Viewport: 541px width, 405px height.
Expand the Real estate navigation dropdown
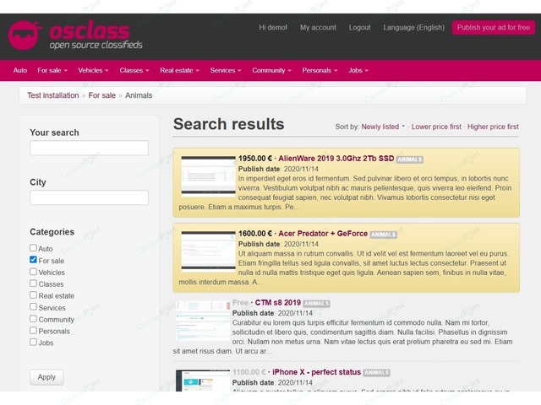coord(179,71)
